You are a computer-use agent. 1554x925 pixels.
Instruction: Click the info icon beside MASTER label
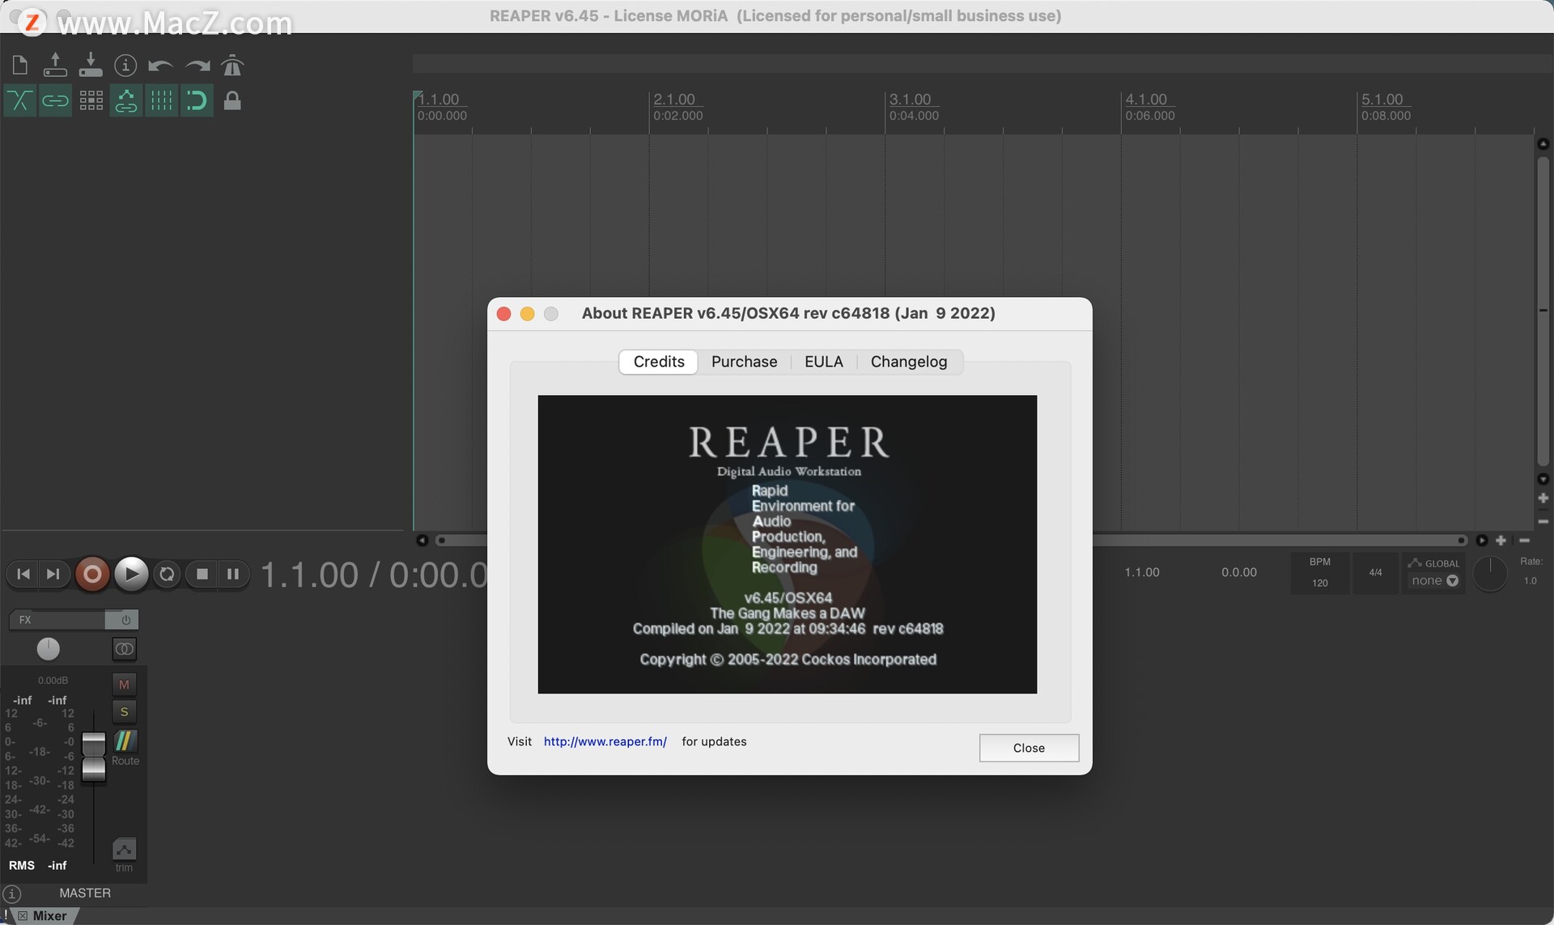(x=12, y=893)
